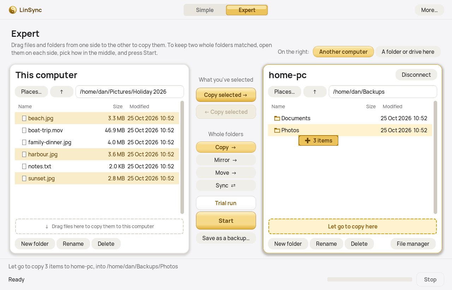Click the /home/dan/Pictures/Holiday 2026 path field
Screen dimensions: 452x290
[x=130, y=92]
